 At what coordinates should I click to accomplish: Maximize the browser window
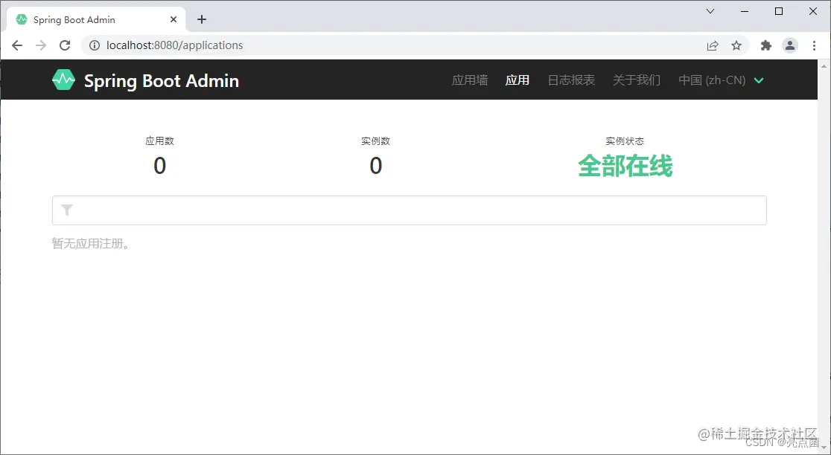tap(779, 11)
